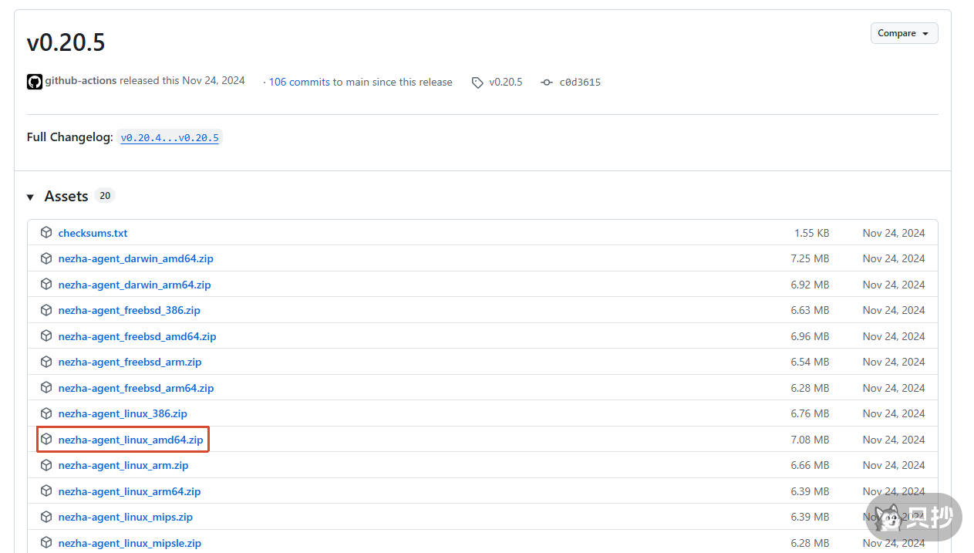Screen dimensions: 974x553
Task: Click the commit icon beside c0d3615
Action: (x=547, y=83)
